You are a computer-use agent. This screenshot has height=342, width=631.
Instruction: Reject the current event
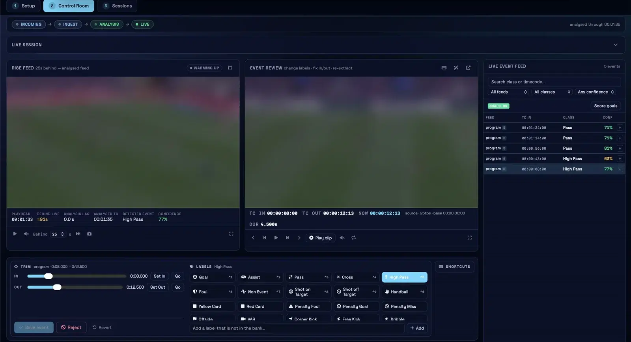(x=71, y=327)
